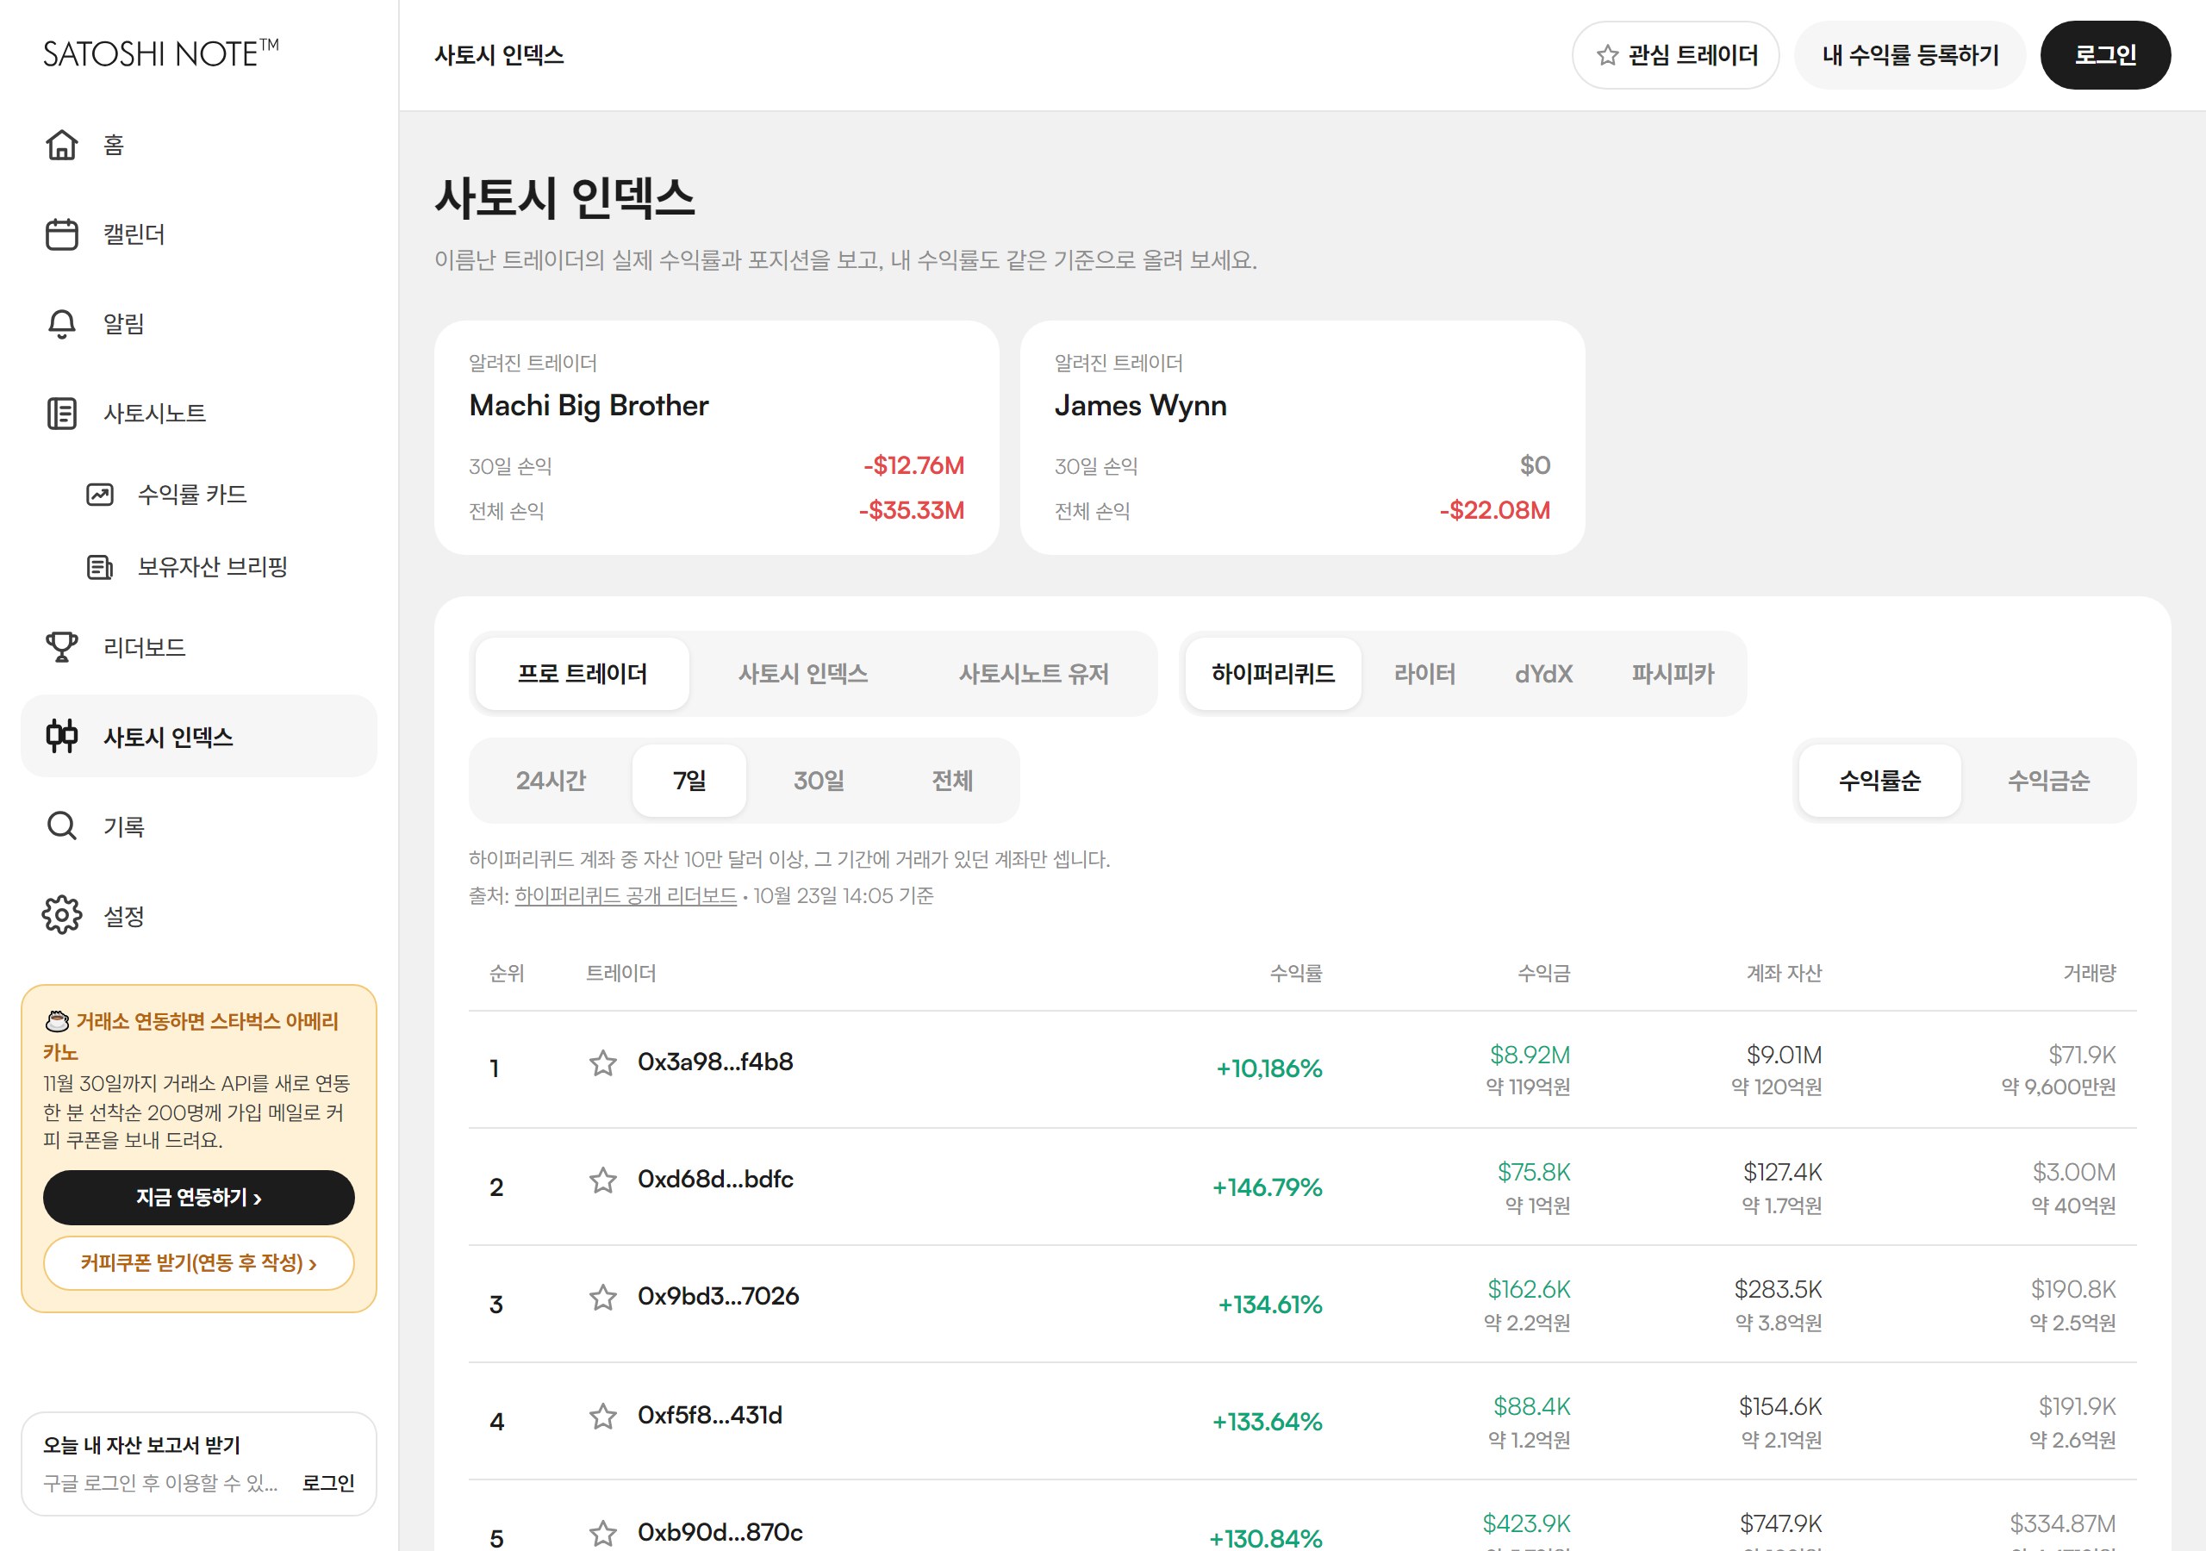This screenshot has height=1551, width=2206.
Task: Click 오늘 내 자산 보고서 받기 card
Action: click(199, 1464)
